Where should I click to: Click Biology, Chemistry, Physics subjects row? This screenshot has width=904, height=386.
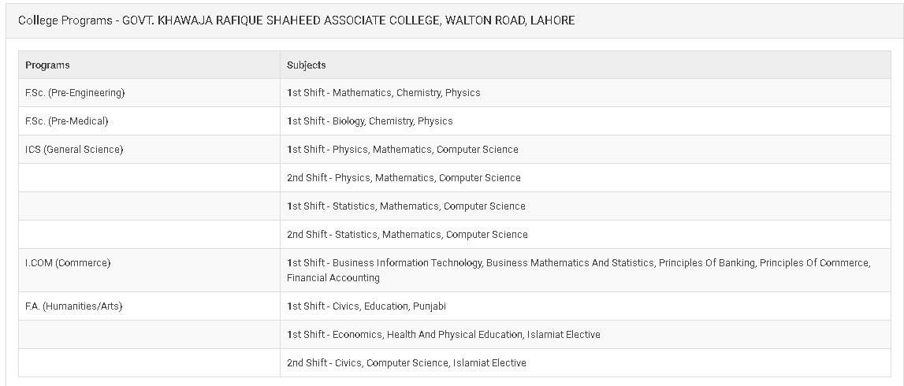tap(585, 121)
